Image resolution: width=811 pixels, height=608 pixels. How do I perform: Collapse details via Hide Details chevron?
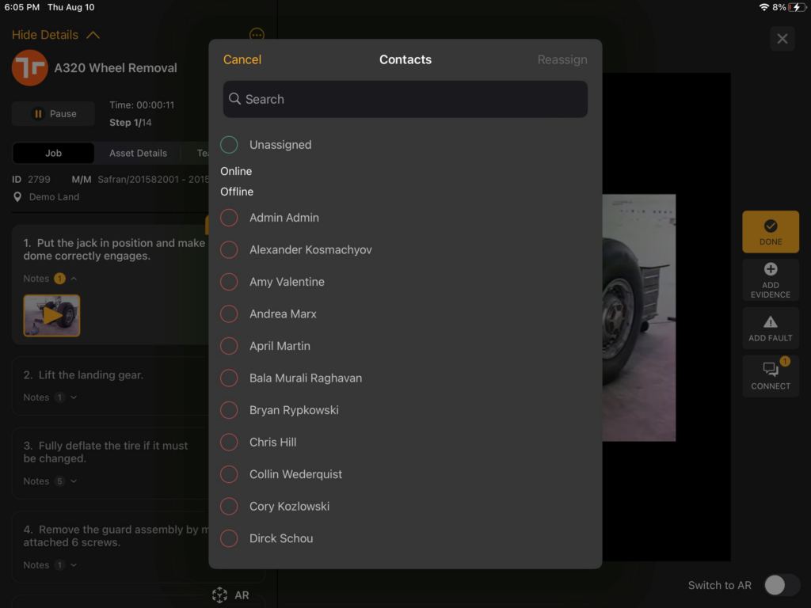pyautogui.click(x=93, y=35)
